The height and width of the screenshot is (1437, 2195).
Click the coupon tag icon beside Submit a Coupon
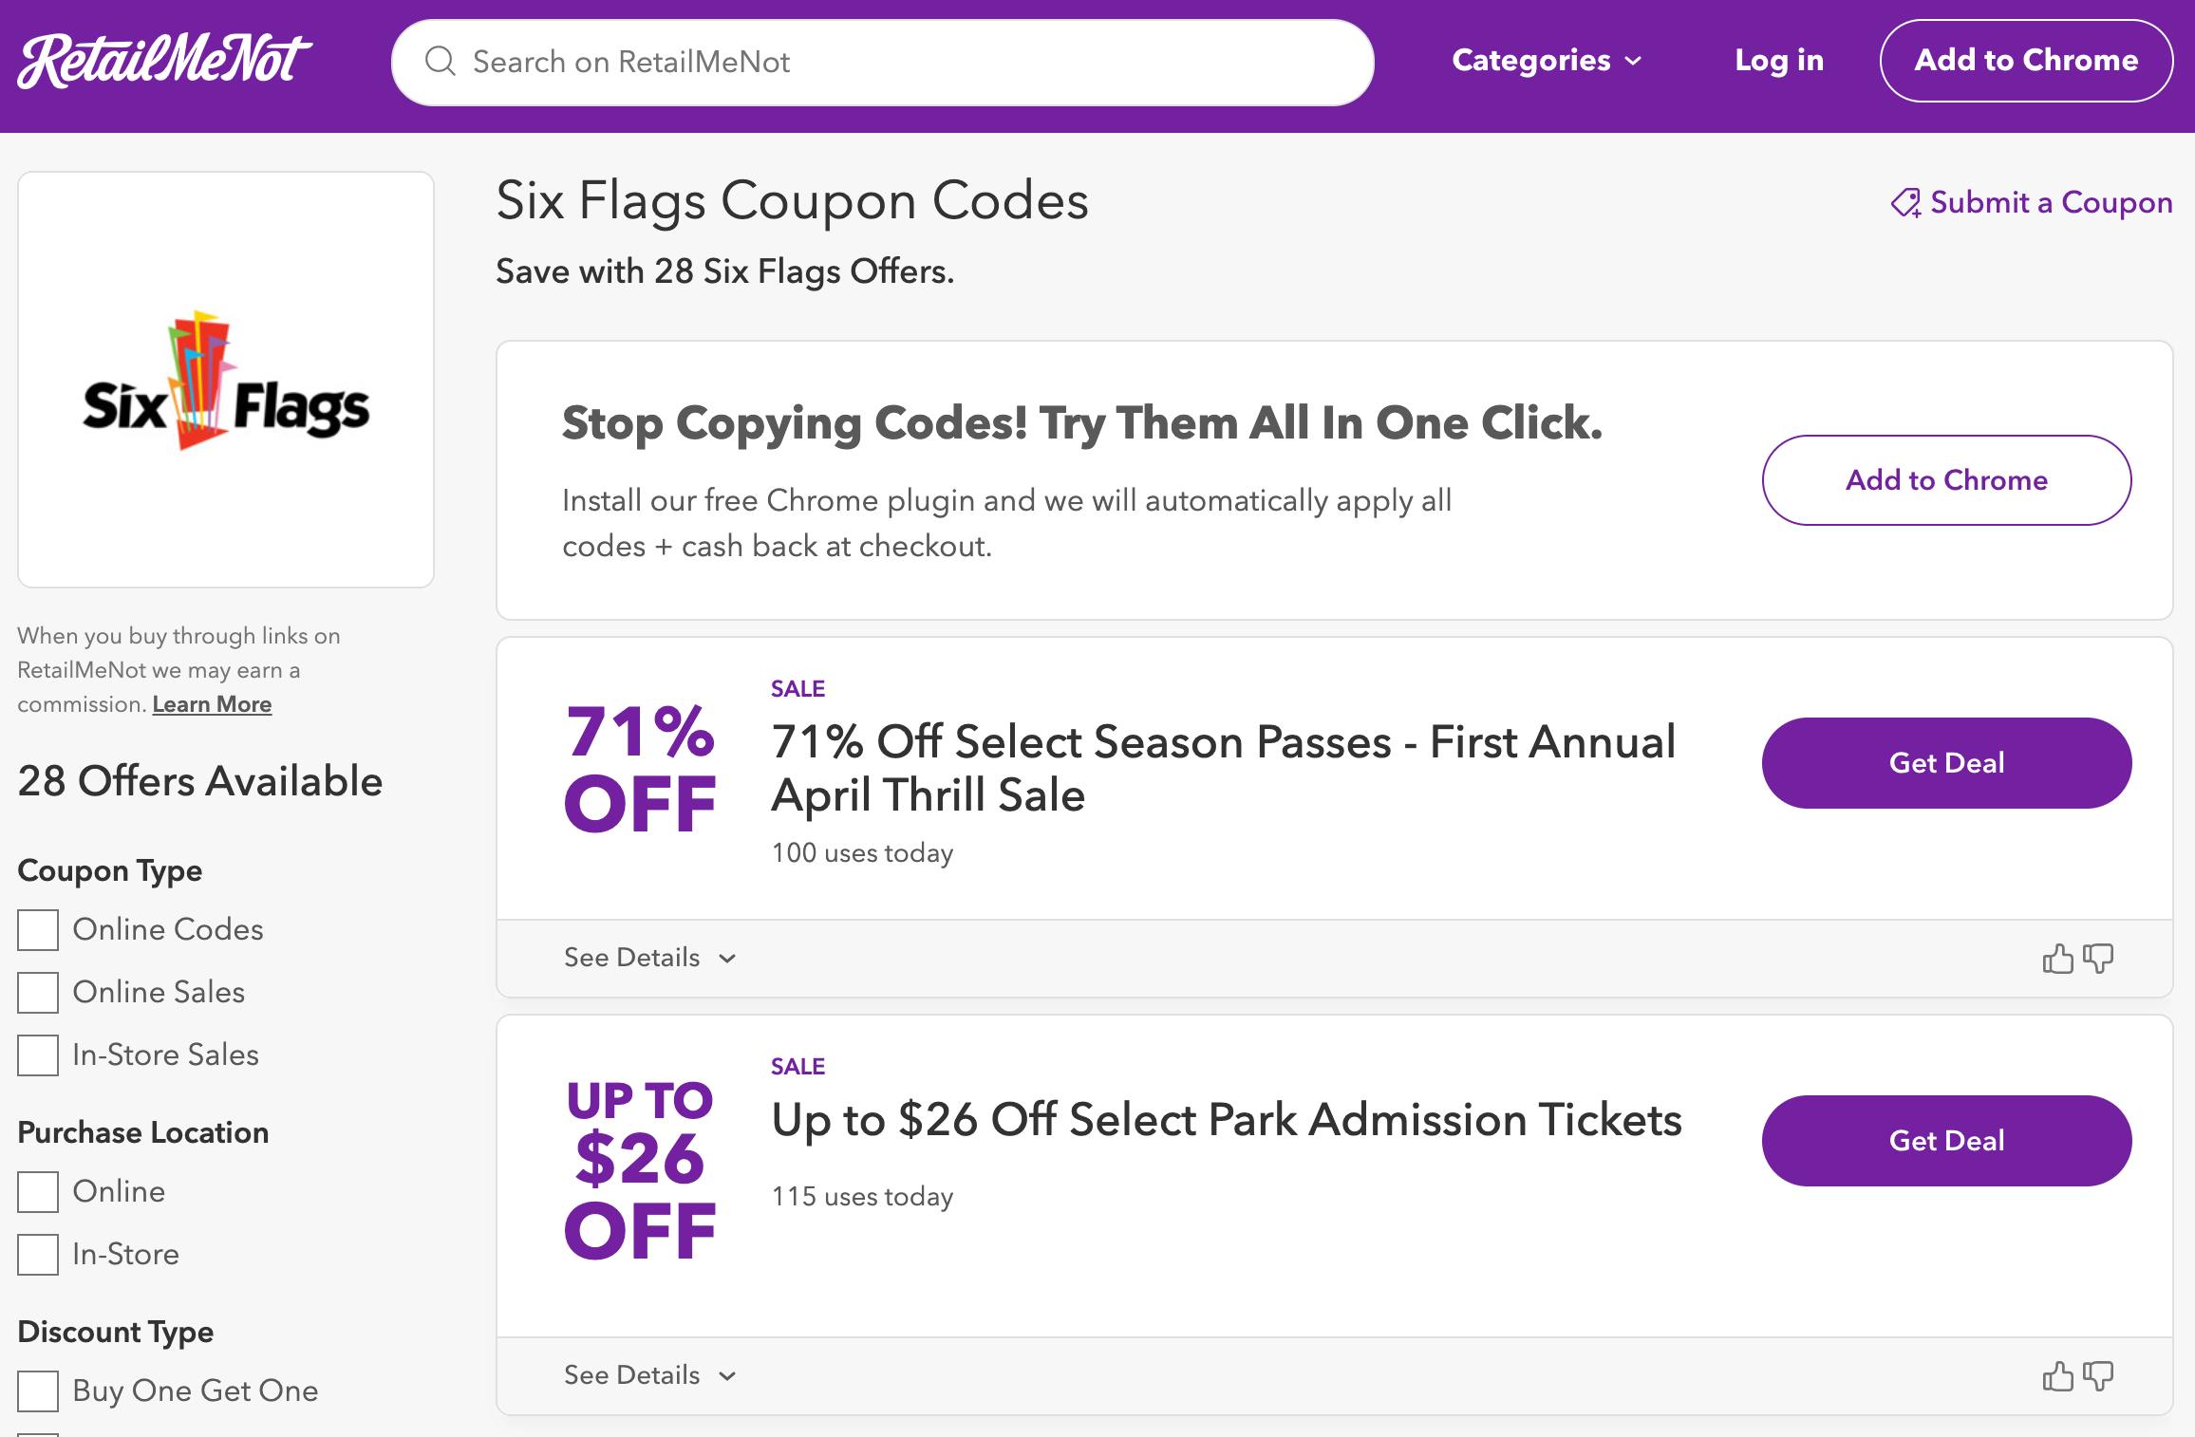1905,203
